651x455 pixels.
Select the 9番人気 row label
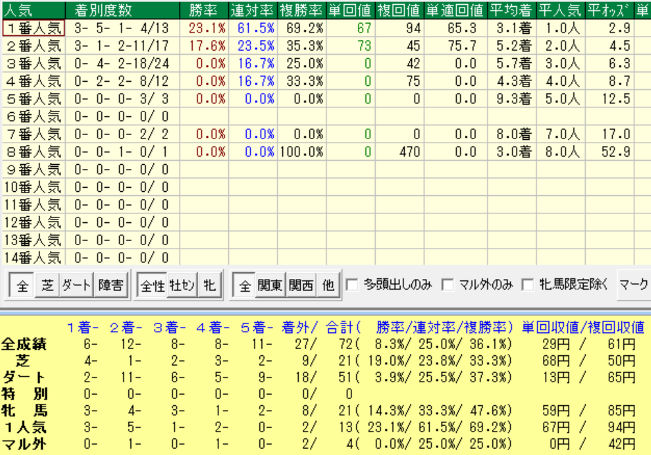34,169
